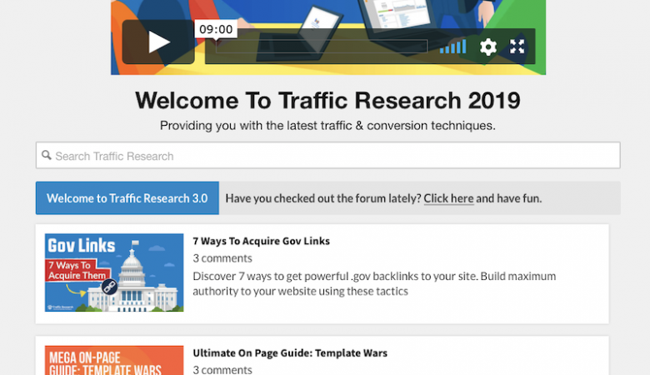
Task: Open Mega On-Page Guide thumbnail
Action: click(114, 360)
